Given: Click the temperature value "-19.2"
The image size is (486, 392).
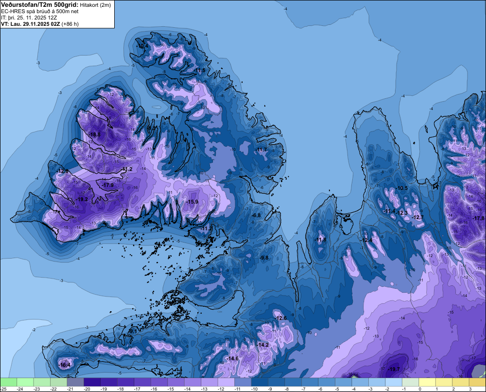Looking at the screenshot, I should 83,200.
